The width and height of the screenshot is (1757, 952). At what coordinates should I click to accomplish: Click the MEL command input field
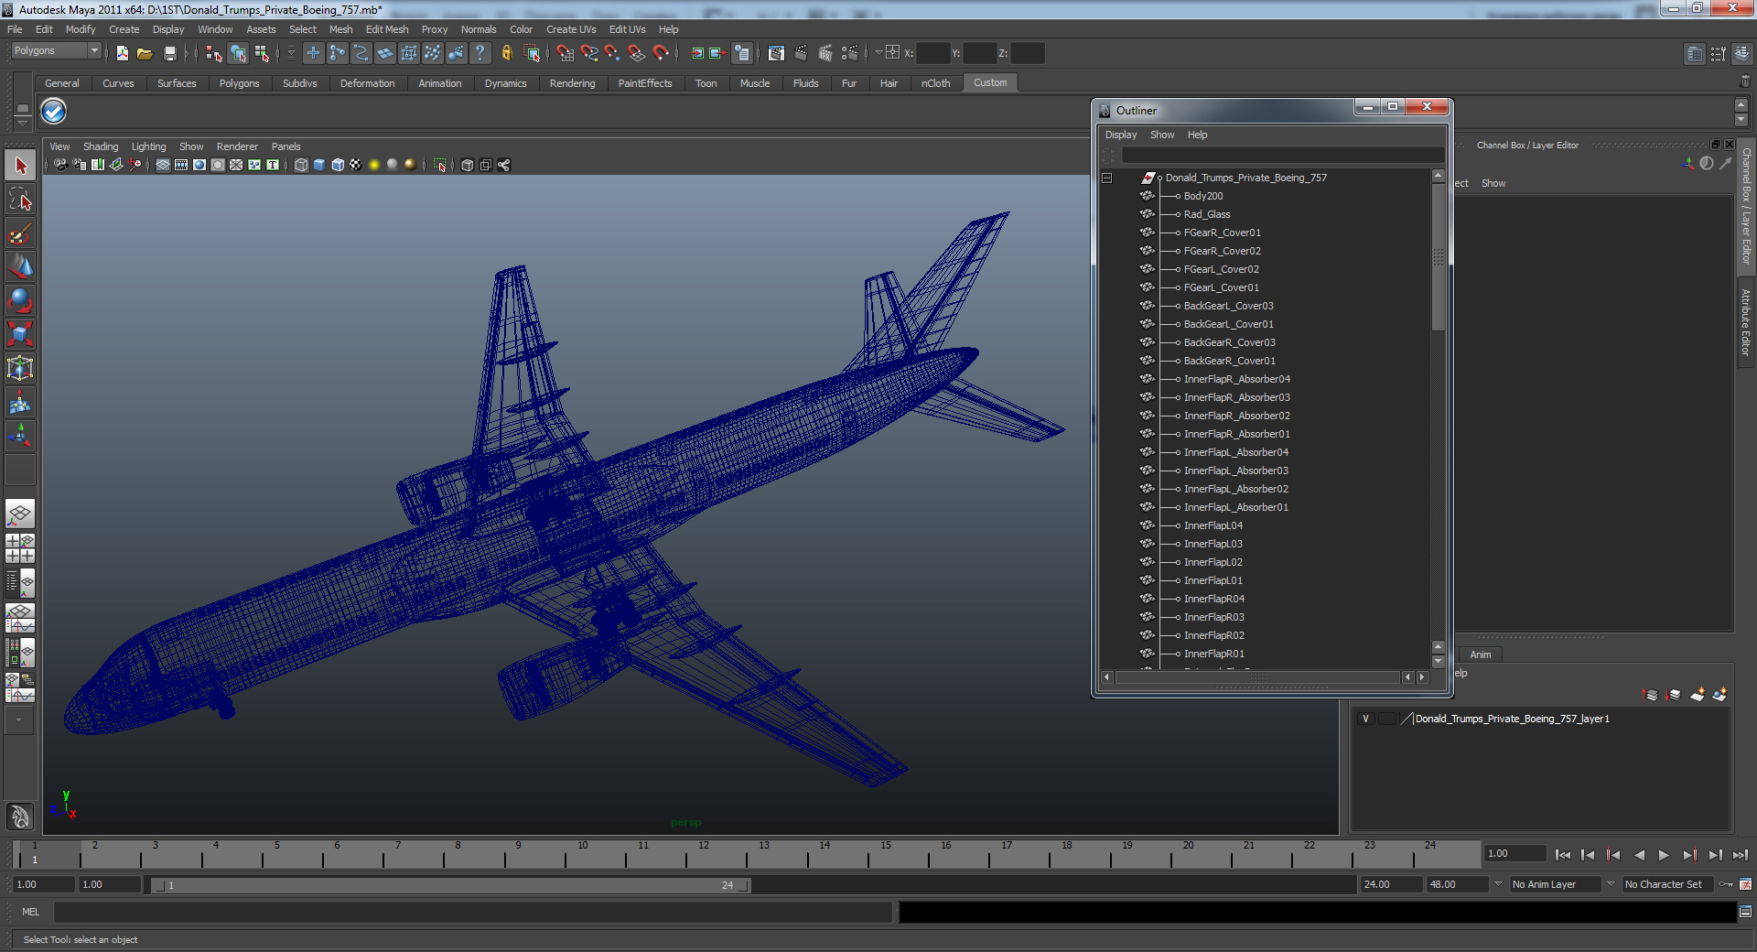[x=472, y=912]
